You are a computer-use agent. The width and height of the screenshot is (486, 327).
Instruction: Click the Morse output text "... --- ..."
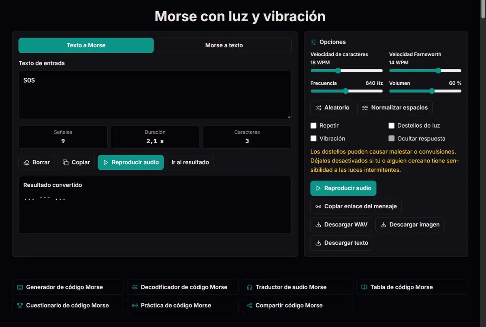pos(45,199)
